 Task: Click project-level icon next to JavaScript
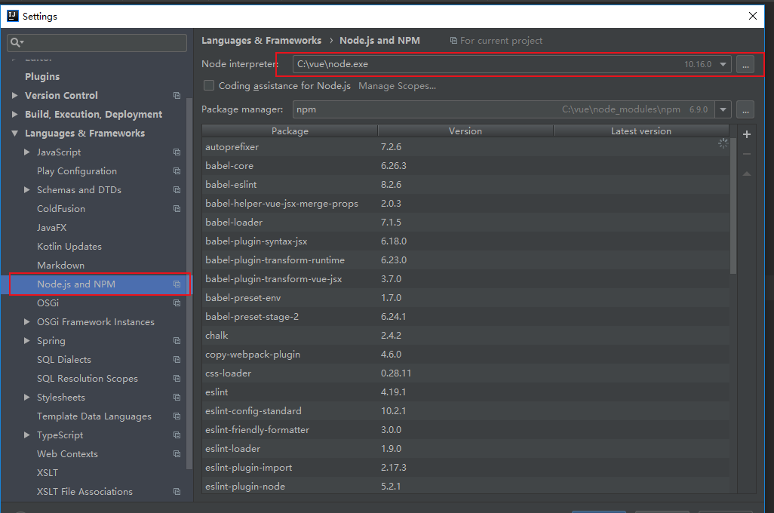point(177,152)
